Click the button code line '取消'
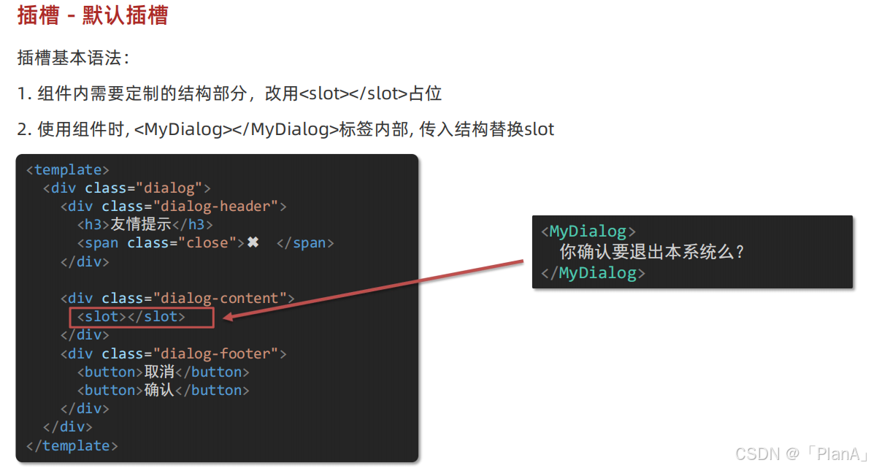This screenshot has height=468, width=879. (164, 372)
